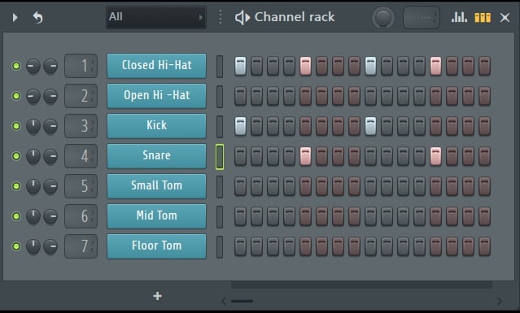Mute the Mid Tom channel
The image size is (520, 313).
coord(16,216)
